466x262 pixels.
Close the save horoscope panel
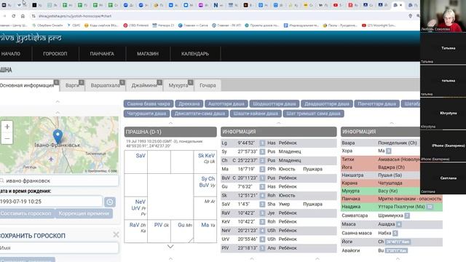tap(116, 235)
